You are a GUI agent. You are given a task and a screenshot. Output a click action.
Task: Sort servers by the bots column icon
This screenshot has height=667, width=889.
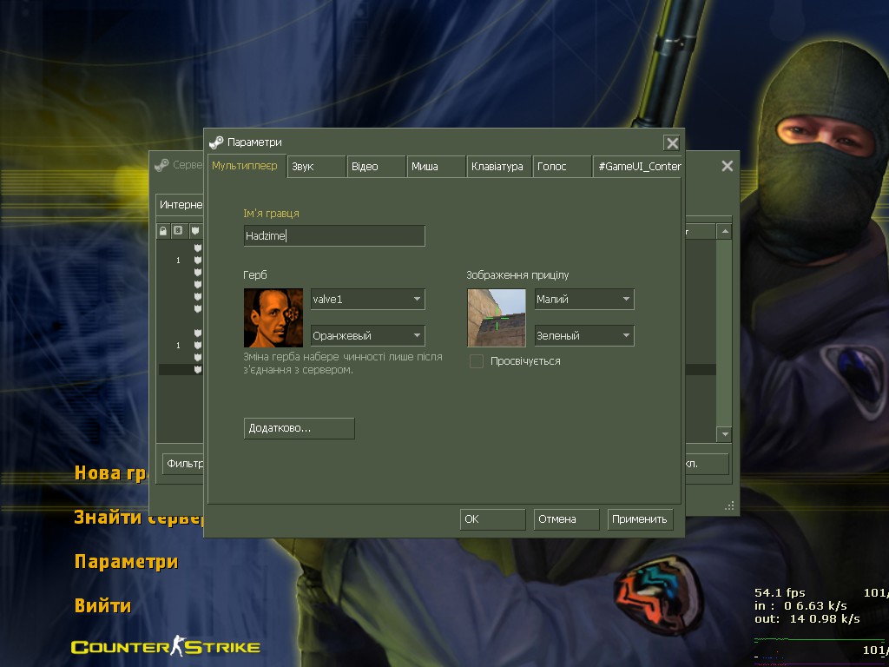point(178,231)
